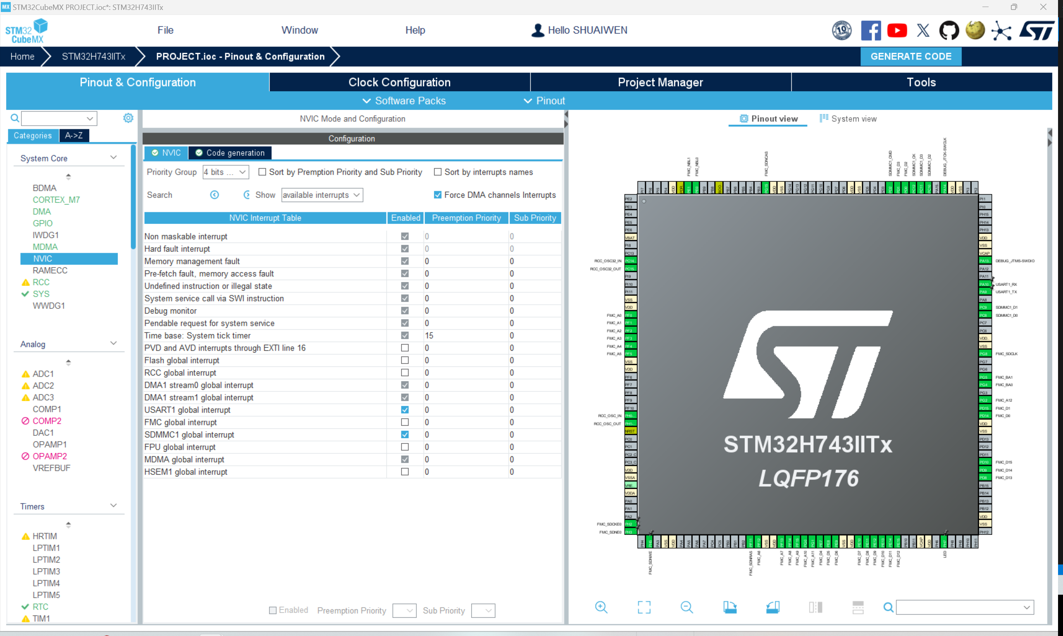The image size is (1063, 636).
Task: Click the user profile icon beside Hello SHUAIWEN
Action: 537,31
